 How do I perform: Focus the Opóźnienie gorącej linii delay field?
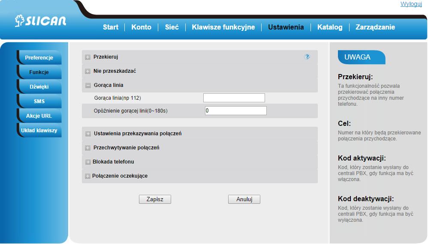pyautogui.click(x=236, y=110)
